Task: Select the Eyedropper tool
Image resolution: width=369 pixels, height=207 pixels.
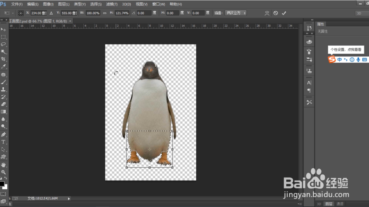Action: [x=3, y=67]
